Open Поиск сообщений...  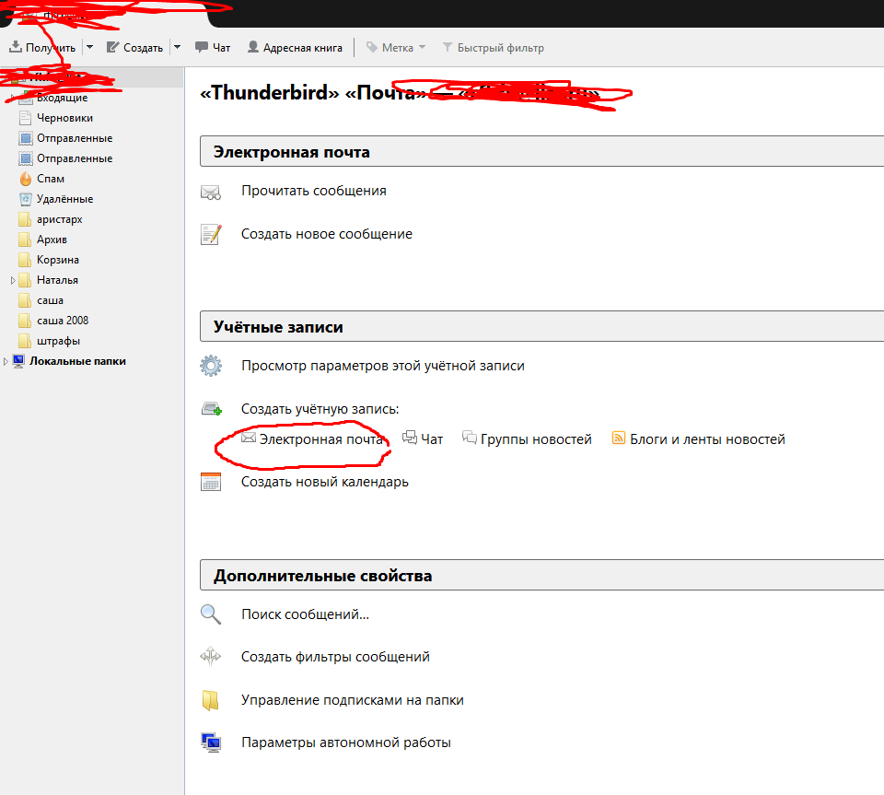pyautogui.click(x=305, y=614)
